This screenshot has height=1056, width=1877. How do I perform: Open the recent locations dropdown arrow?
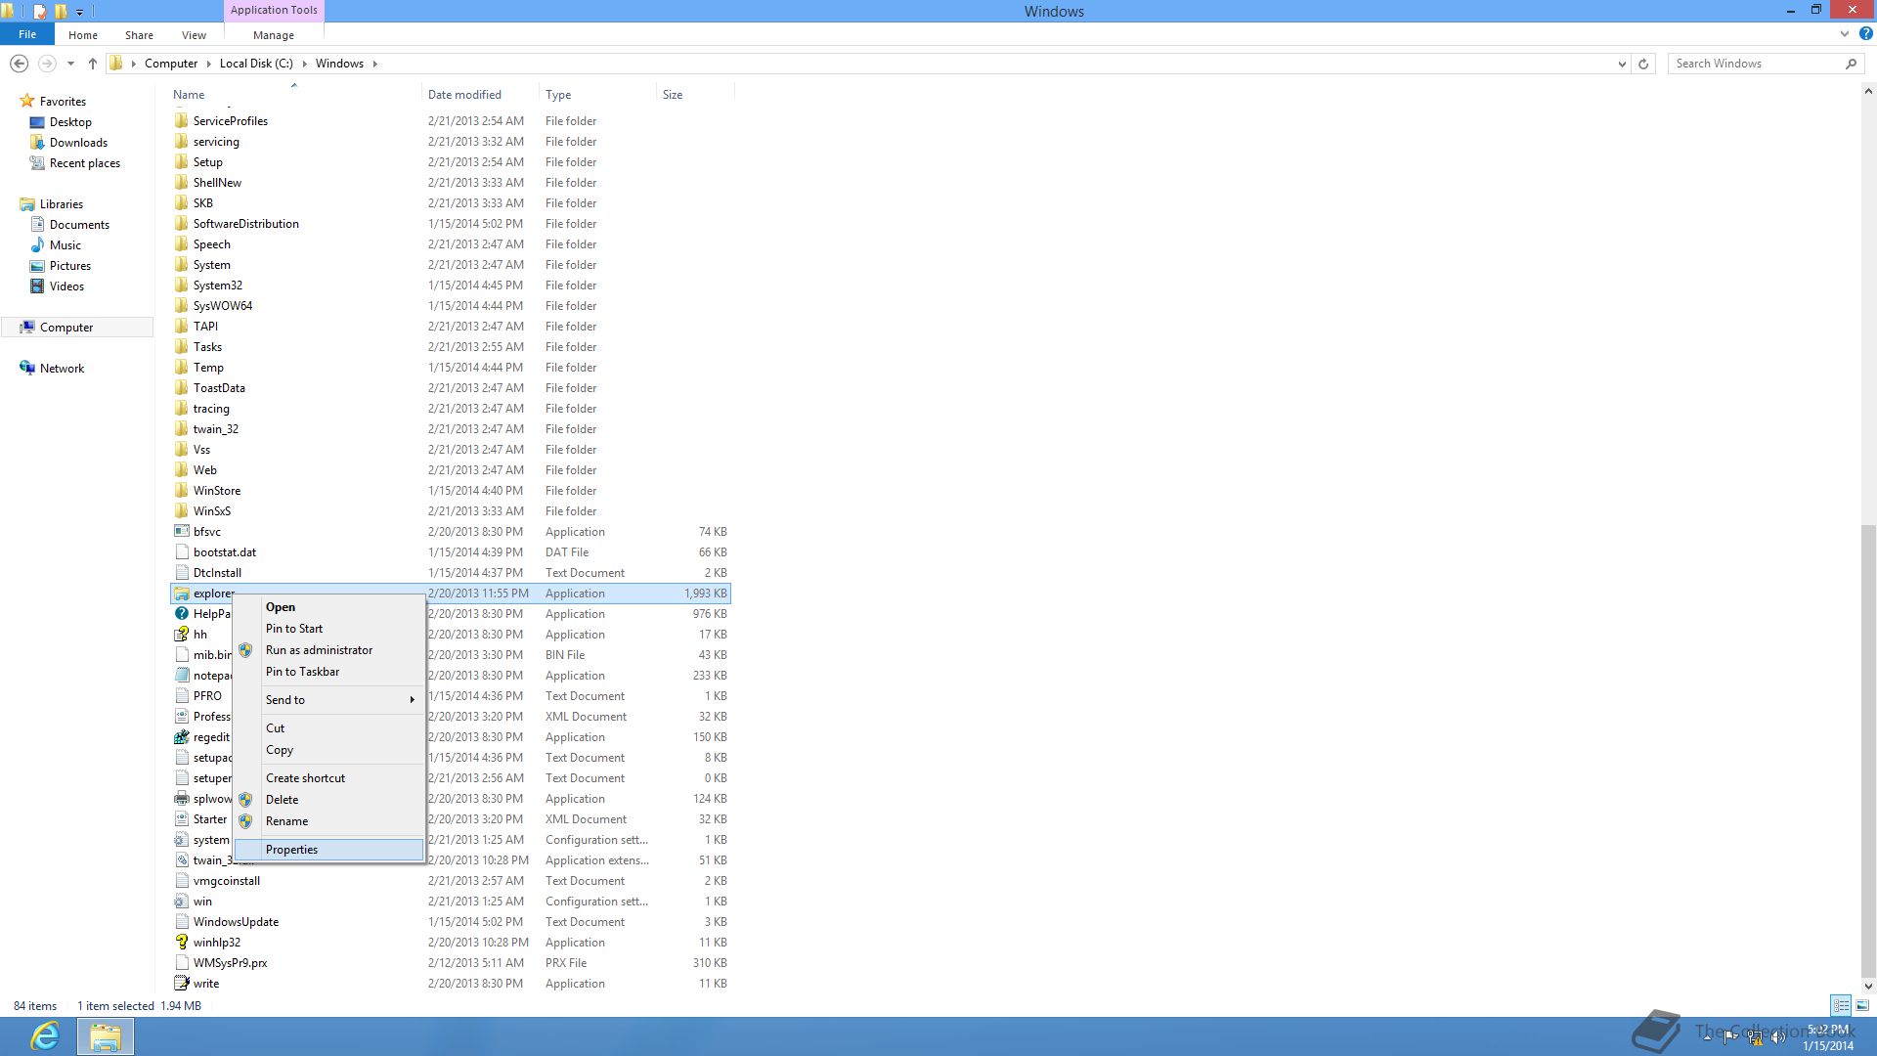(70, 64)
